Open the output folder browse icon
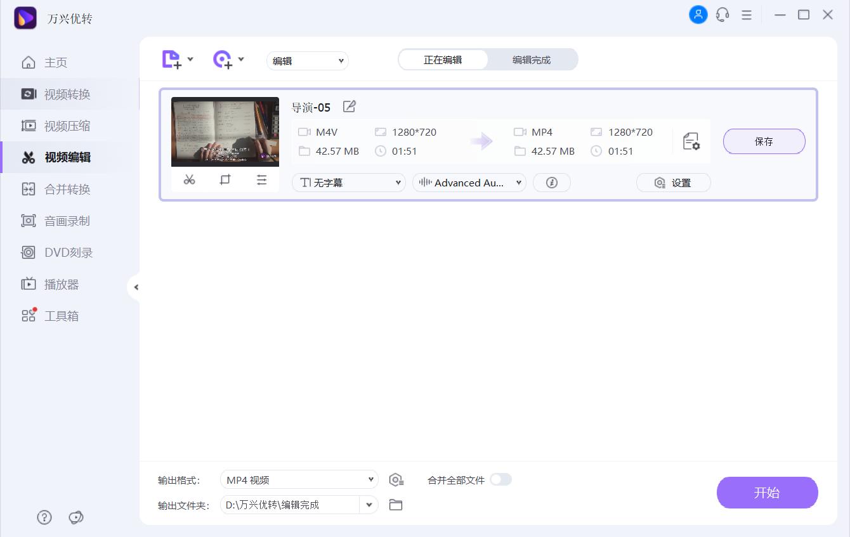 [396, 505]
